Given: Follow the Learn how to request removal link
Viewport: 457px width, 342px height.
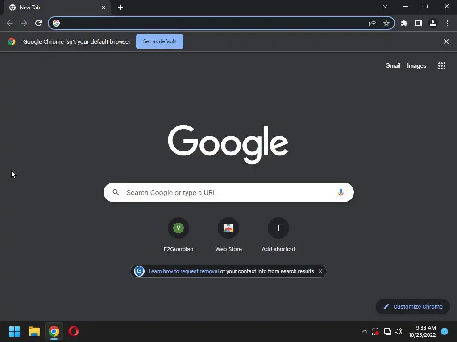Looking at the screenshot, I should click(x=183, y=271).
